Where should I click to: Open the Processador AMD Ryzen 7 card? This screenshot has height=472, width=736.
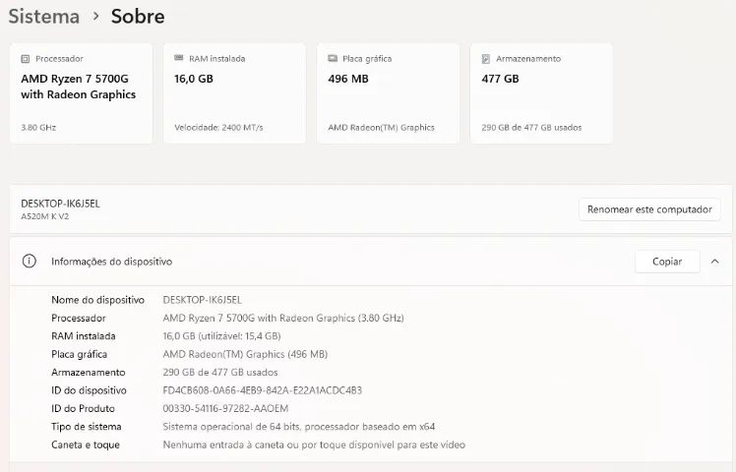click(x=82, y=93)
